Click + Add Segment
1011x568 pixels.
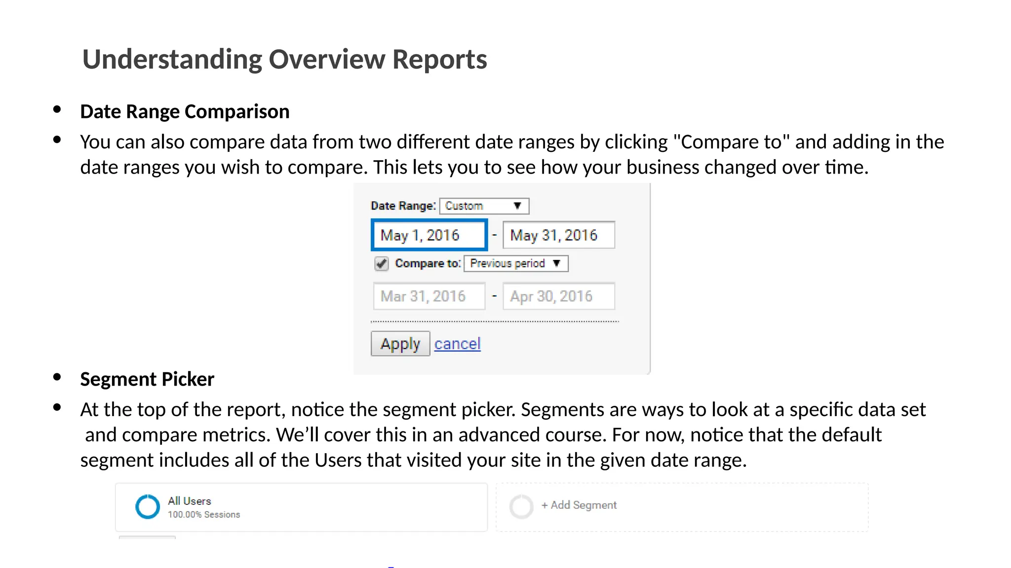click(579, 505)
